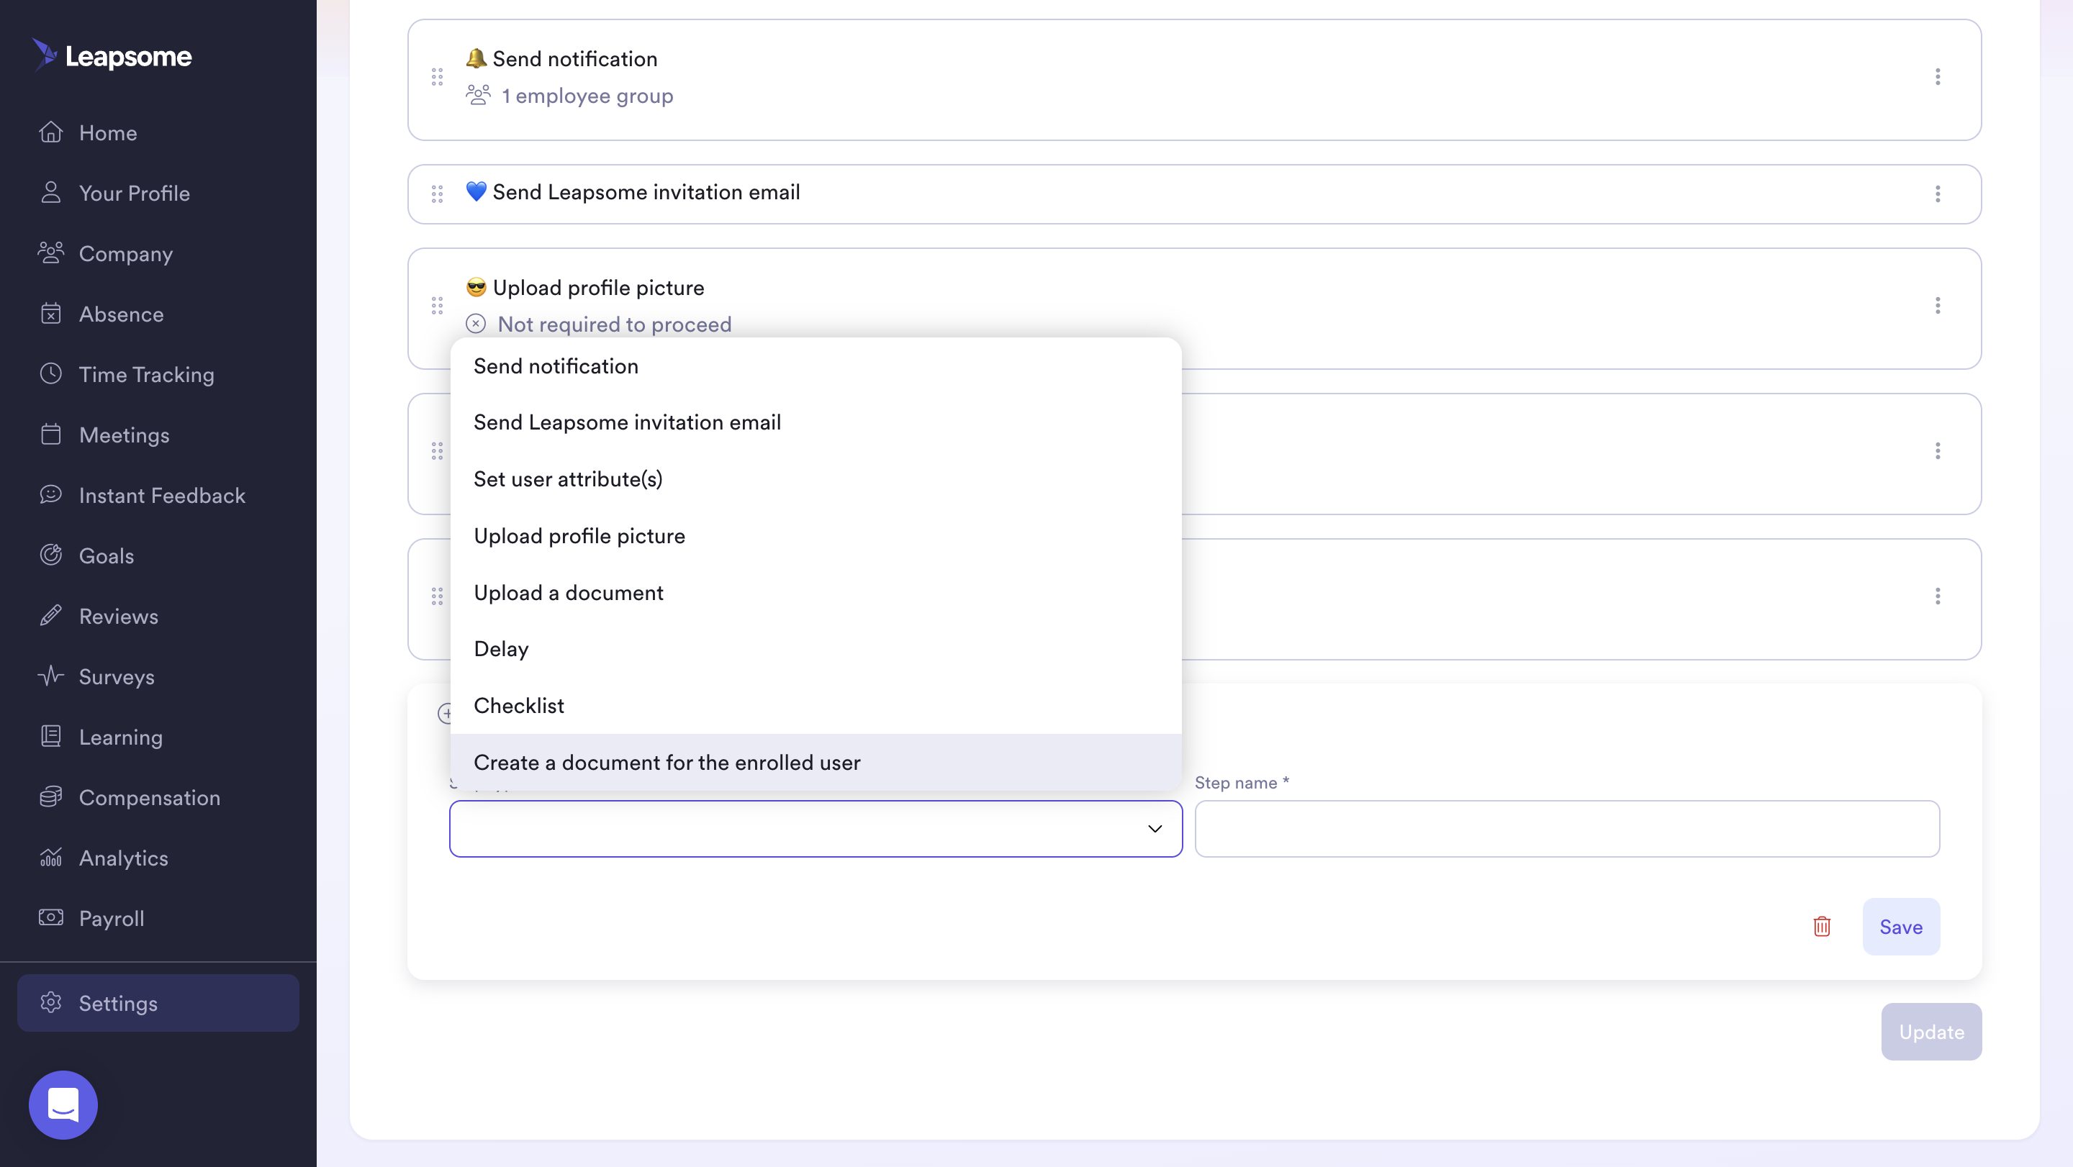Click the Settings gear icon
2073x1167 pixels.
50,1002
